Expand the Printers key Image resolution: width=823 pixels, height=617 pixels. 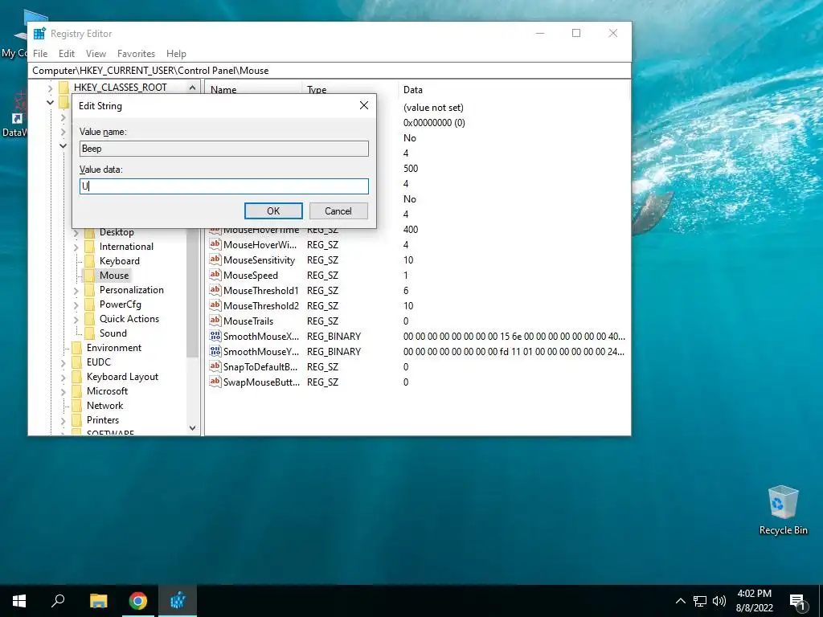(x=63, y=420)
